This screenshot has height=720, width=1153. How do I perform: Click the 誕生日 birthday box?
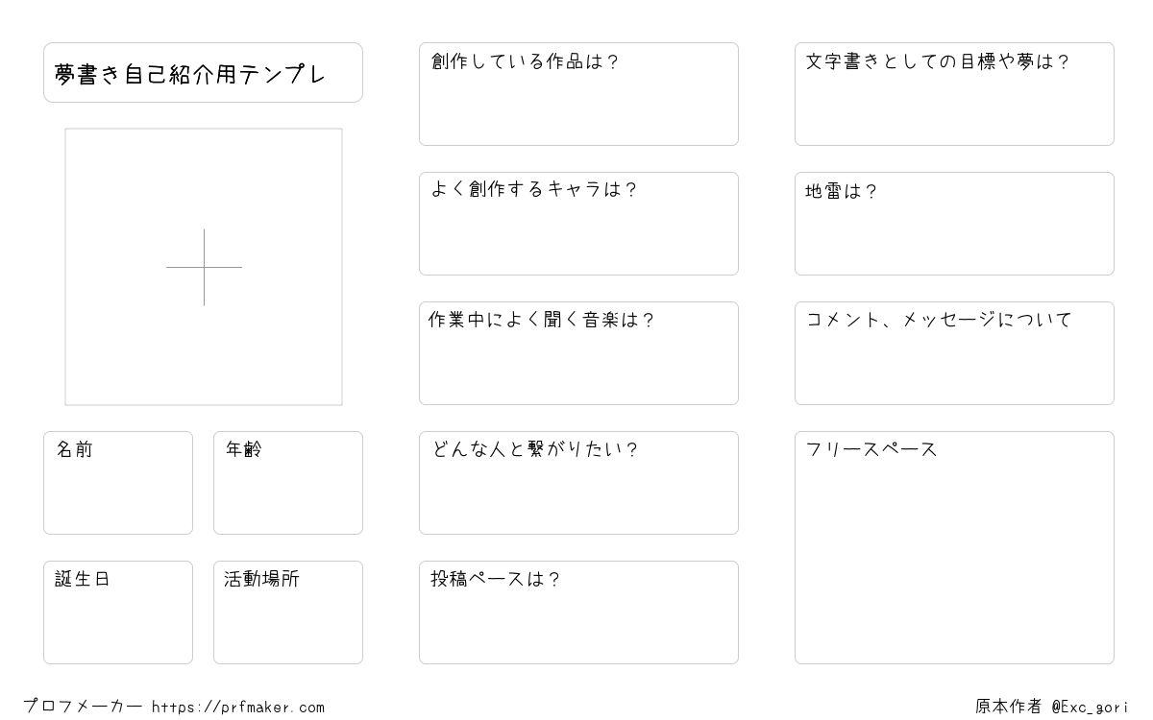118,612
